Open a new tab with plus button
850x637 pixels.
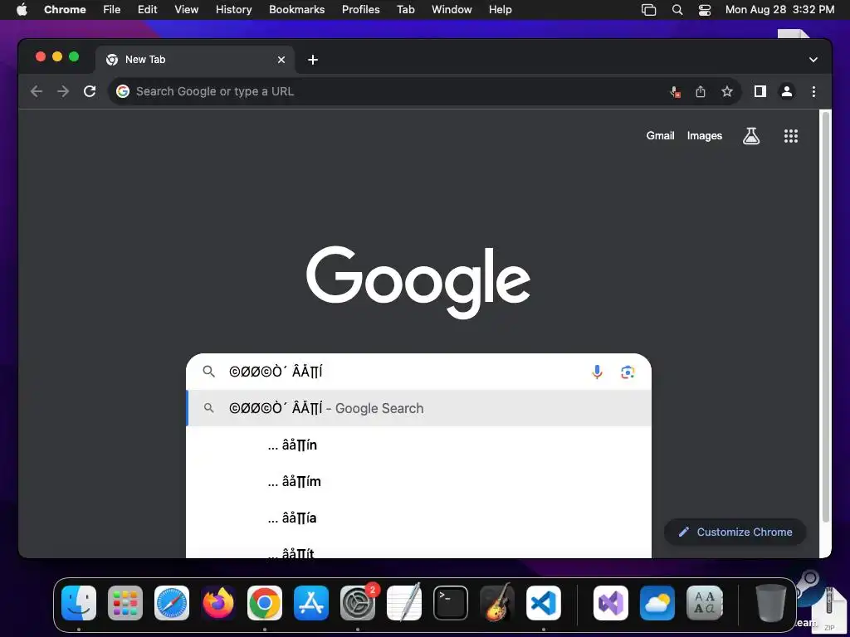(x=313, y=60)
